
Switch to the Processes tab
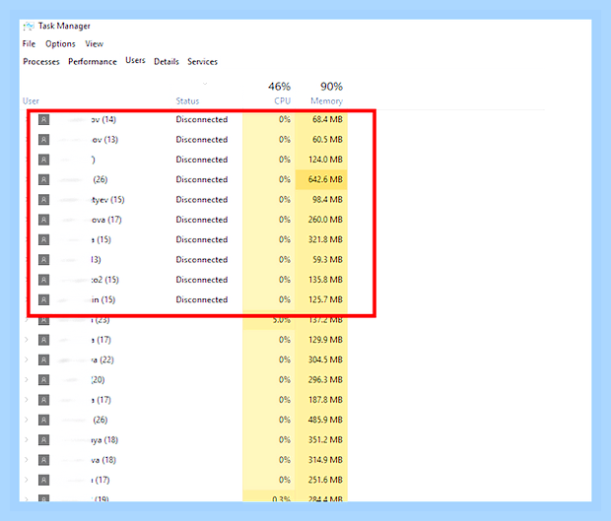41,61
